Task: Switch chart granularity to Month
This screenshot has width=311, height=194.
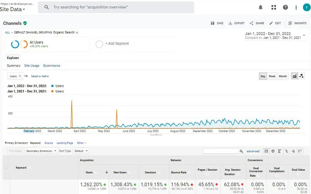Action: [283, 76]
